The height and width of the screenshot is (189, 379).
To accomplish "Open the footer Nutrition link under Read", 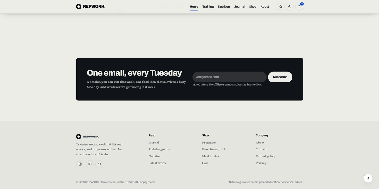I will (155, 156).
